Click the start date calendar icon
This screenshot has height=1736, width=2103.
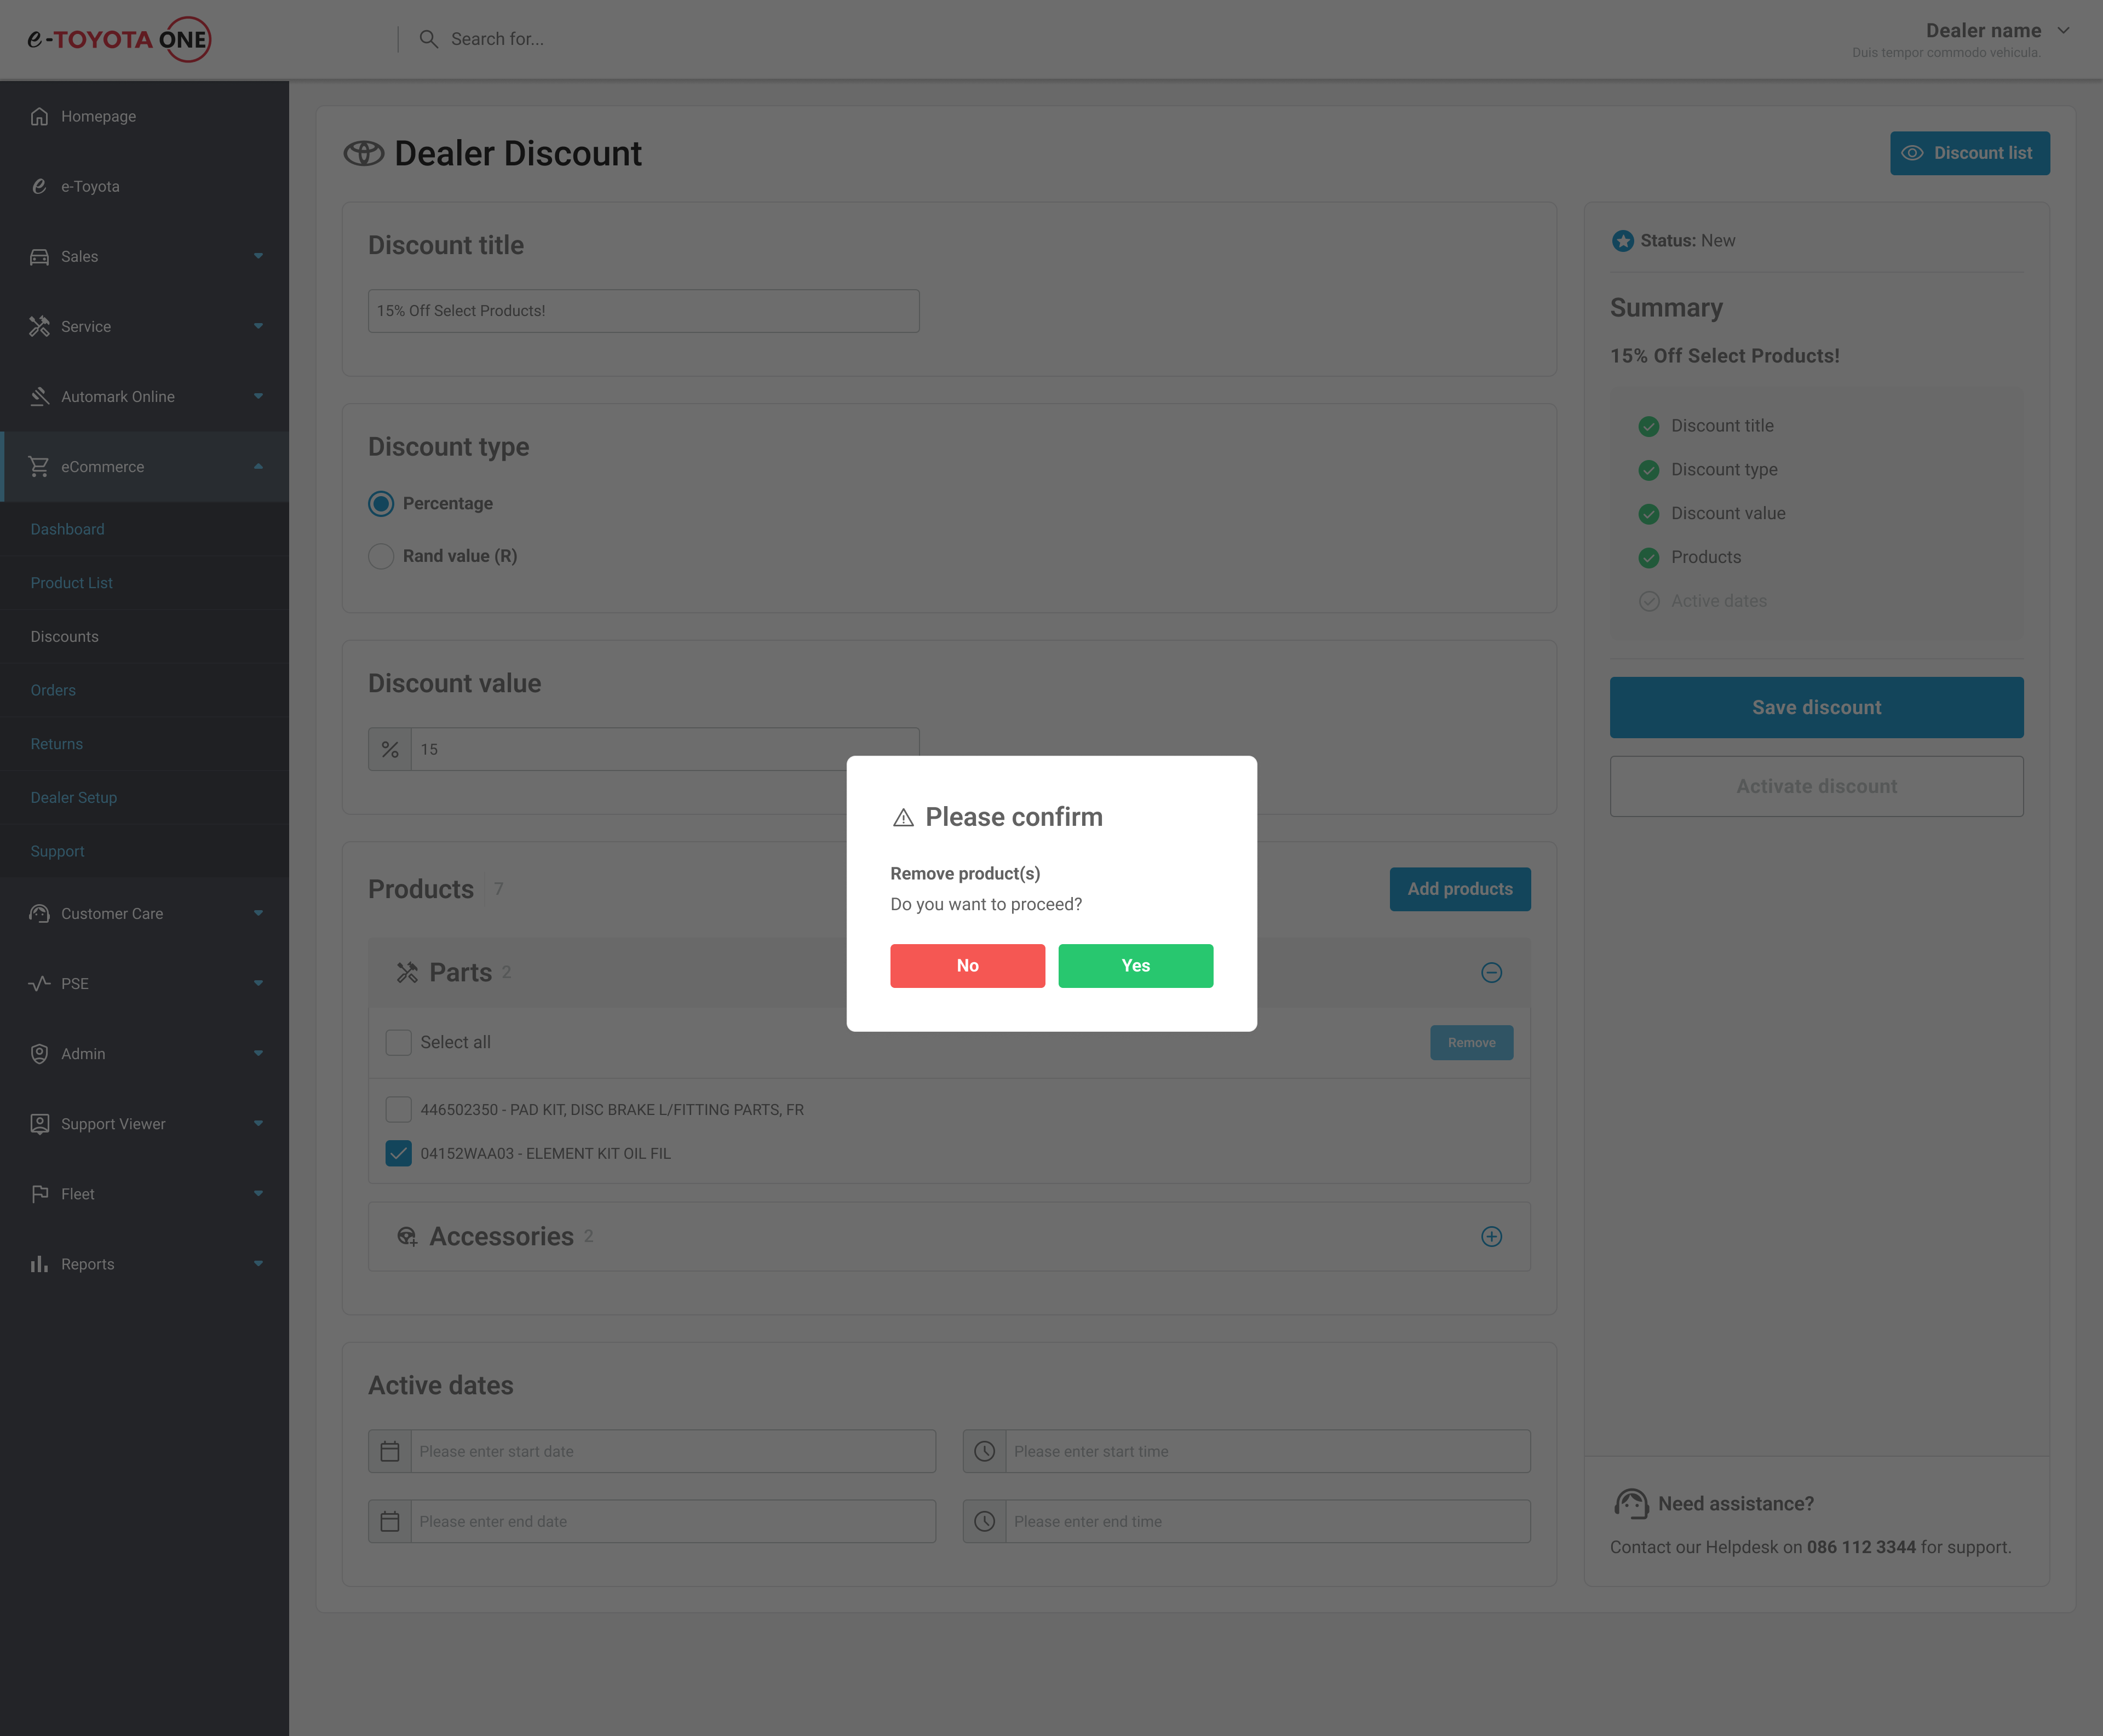click(390, 1451)
